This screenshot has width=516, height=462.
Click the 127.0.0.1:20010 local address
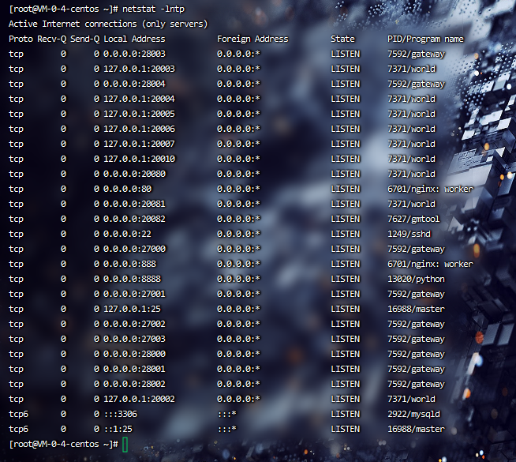tap(139, 159)
